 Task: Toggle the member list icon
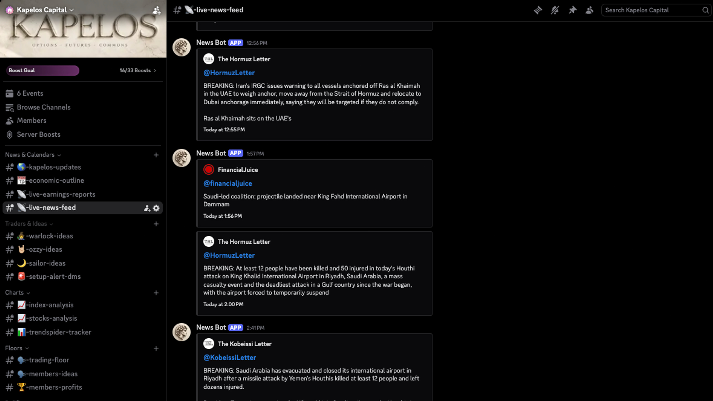coord(589,10)
